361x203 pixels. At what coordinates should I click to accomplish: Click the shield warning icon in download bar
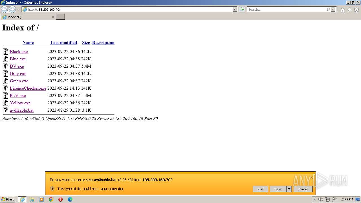point(52,189)
